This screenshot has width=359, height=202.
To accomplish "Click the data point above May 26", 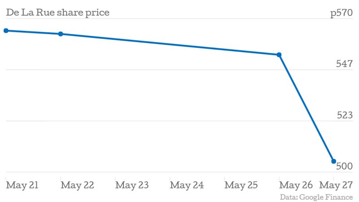I will pyautogui.click(x=279, y=55).
